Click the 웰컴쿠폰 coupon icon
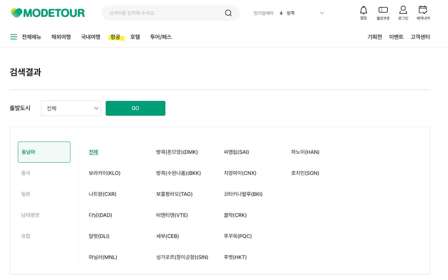 [382, 11]
